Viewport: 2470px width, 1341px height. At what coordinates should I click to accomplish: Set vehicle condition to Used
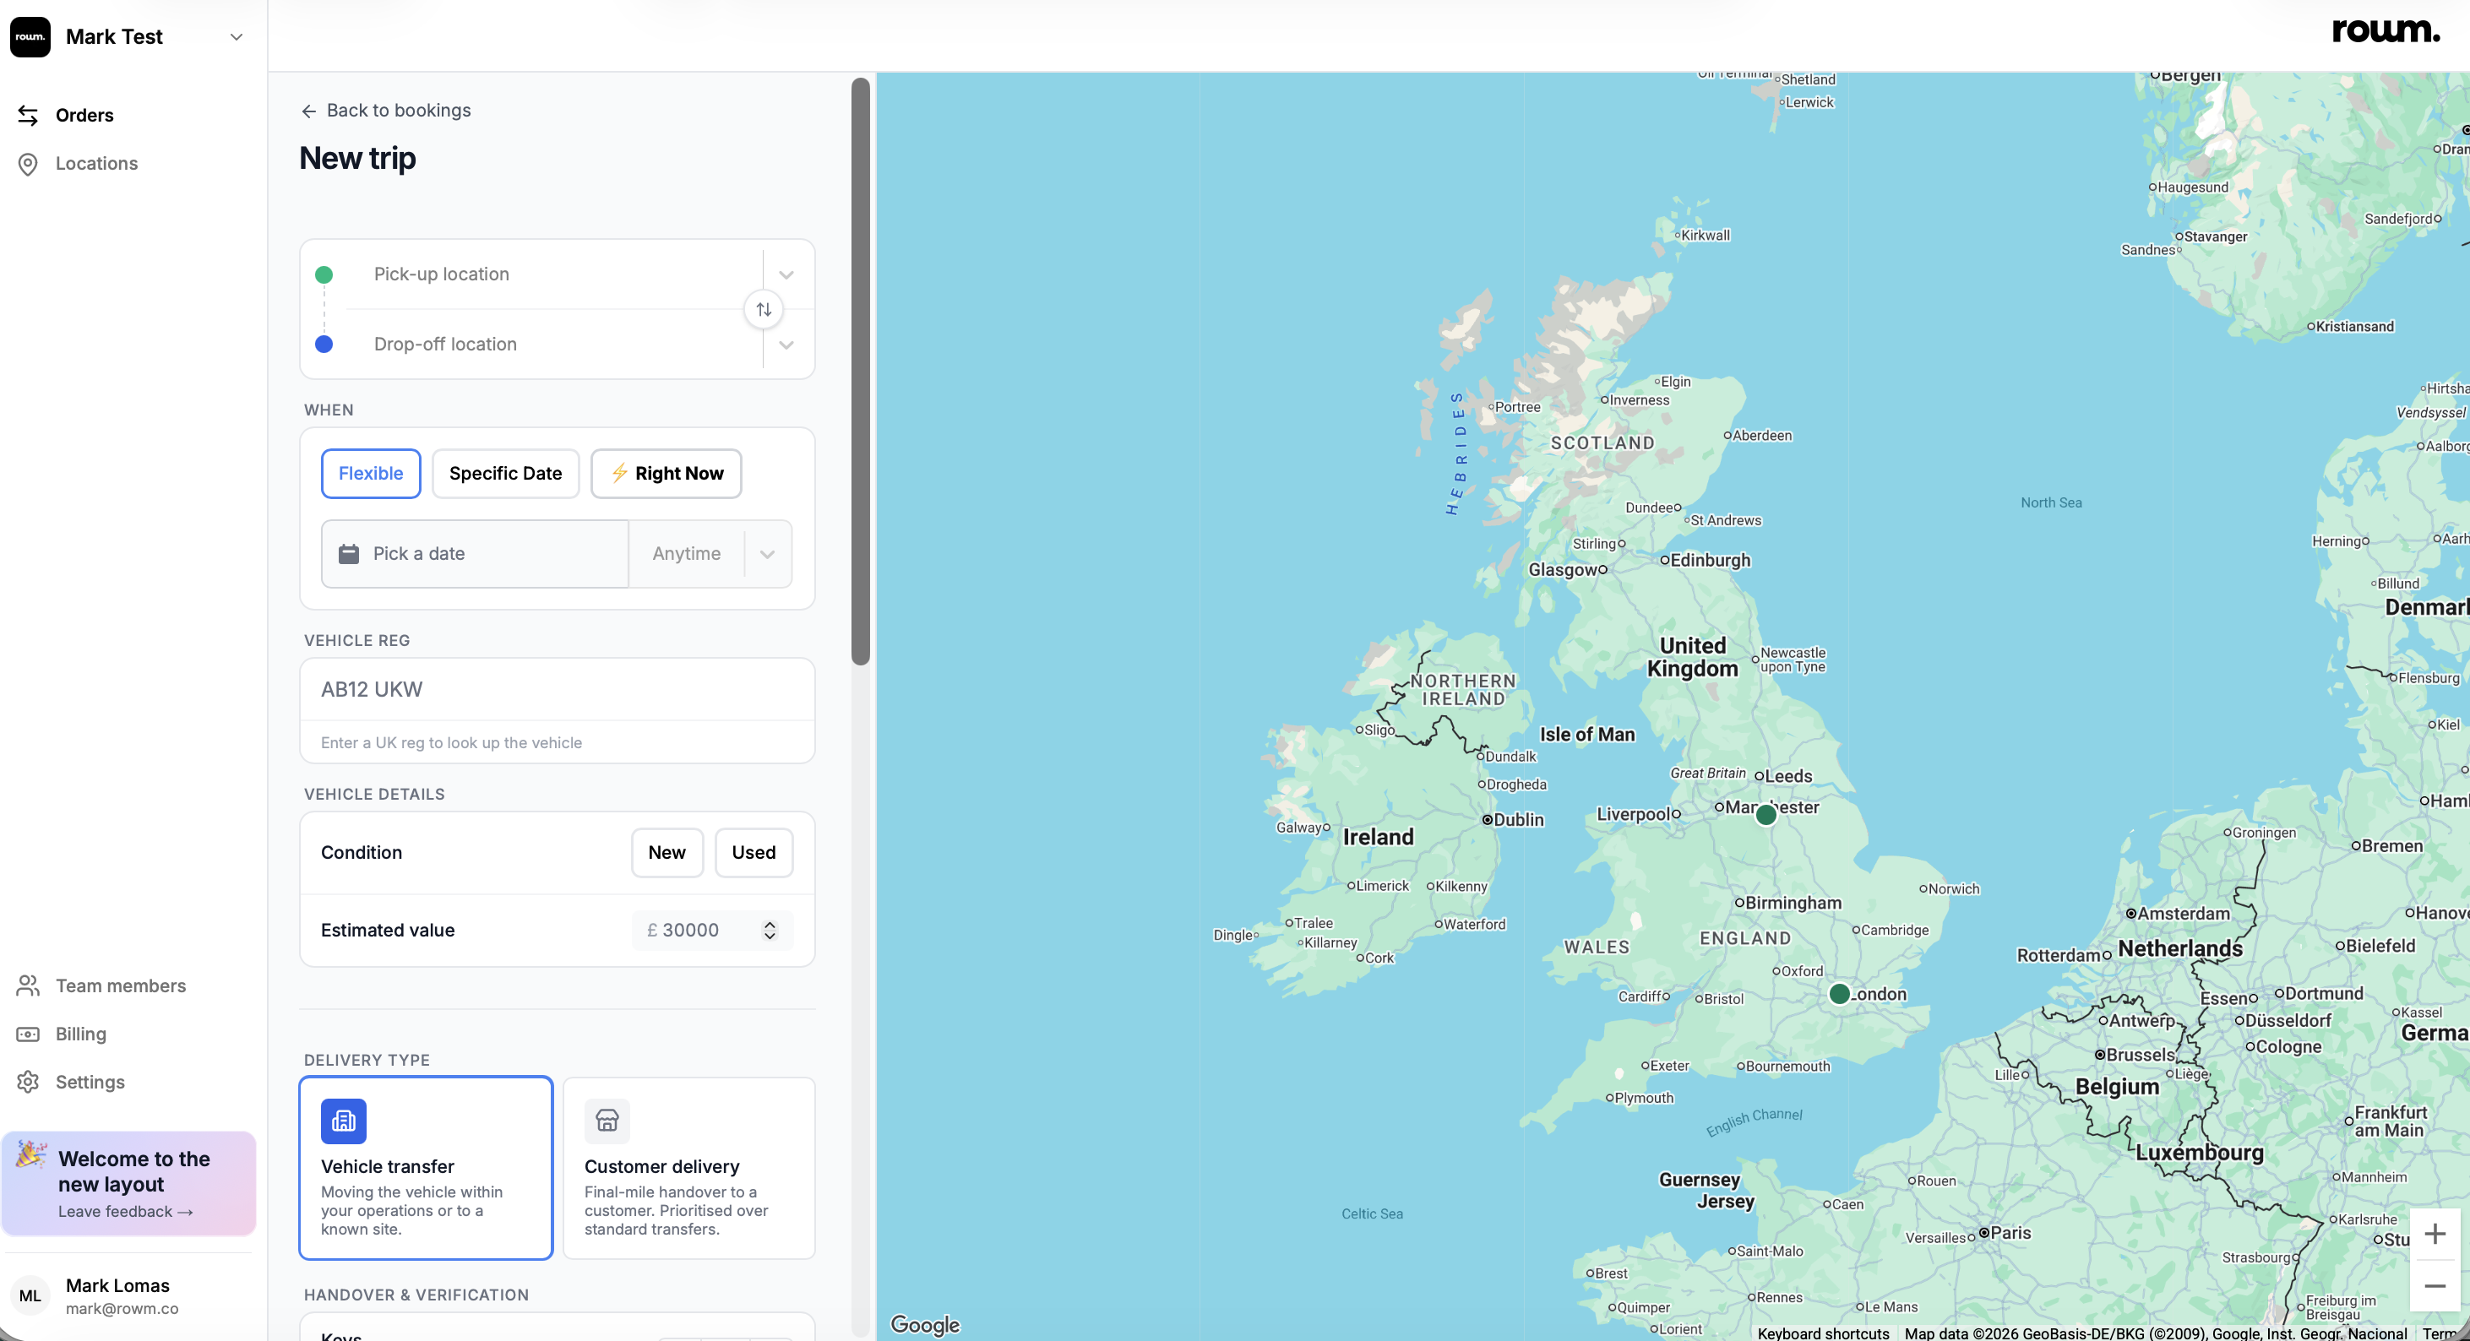click(754, 851)
